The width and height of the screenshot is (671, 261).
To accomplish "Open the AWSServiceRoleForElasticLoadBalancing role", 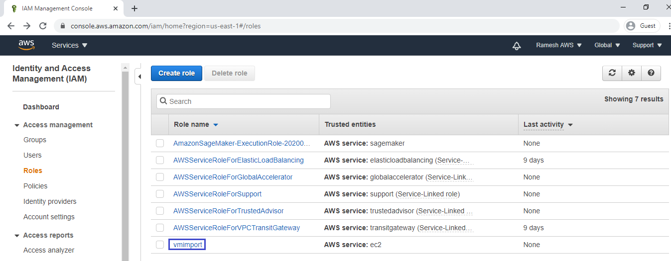I will click(x=239, y=160).
